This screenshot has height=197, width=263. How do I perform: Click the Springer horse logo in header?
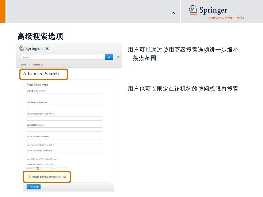pos(193,9)
